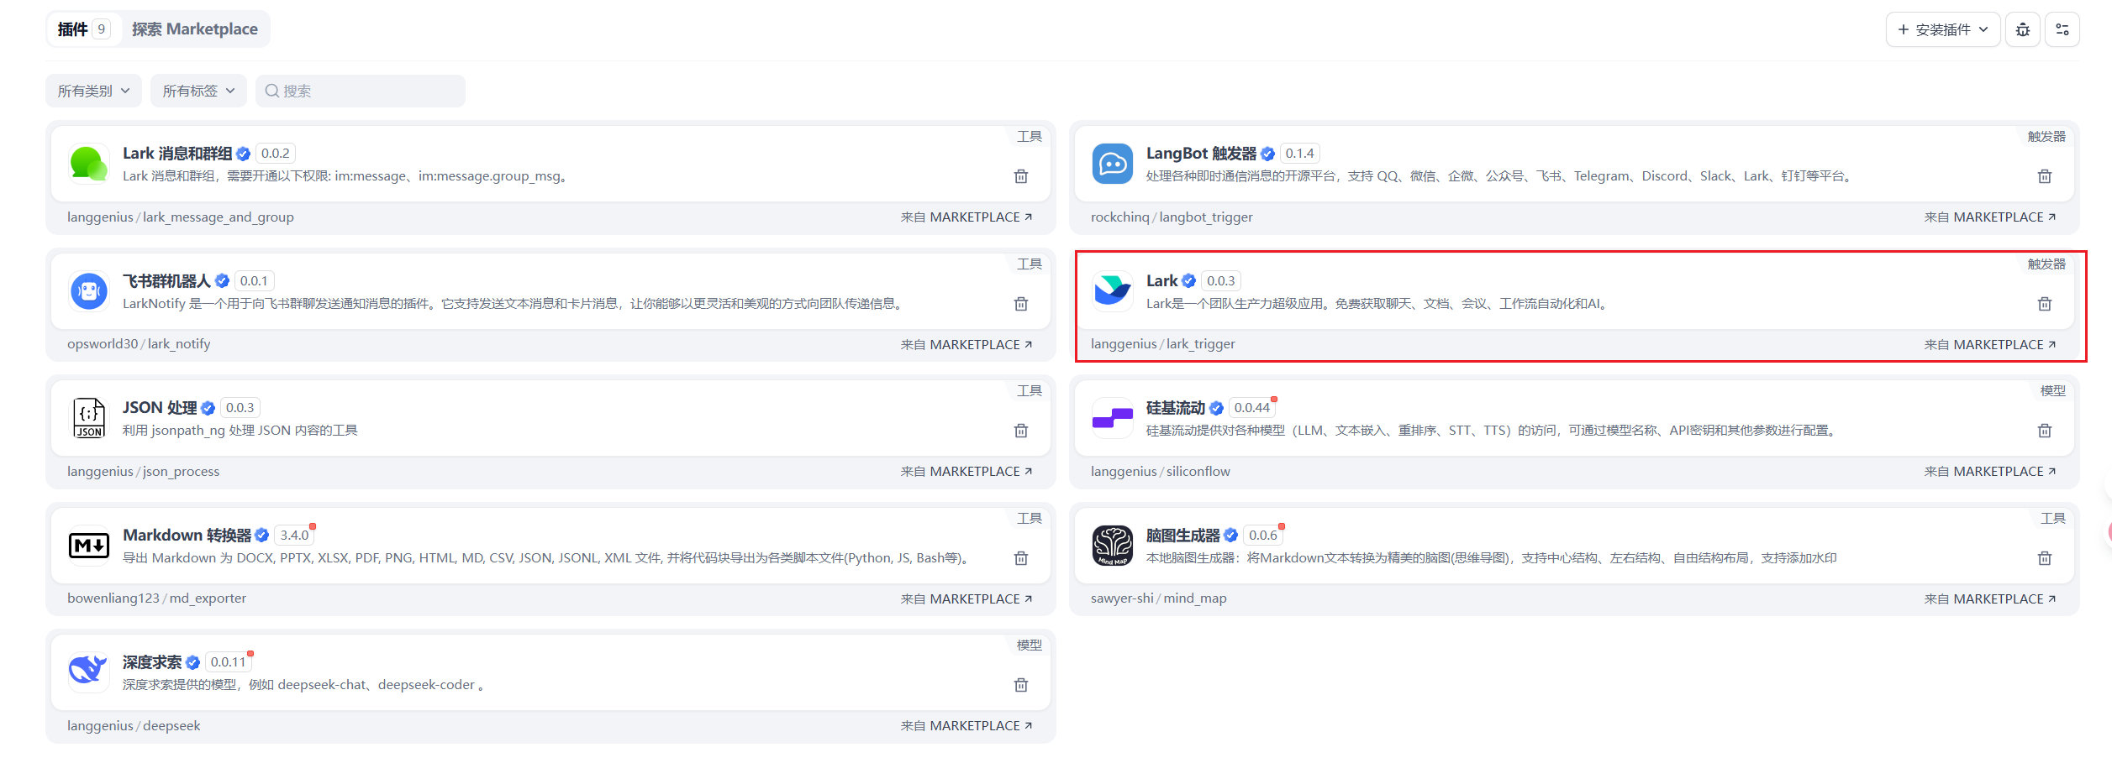Click verified badge next to Lark 消息和群组

point(243,154)
